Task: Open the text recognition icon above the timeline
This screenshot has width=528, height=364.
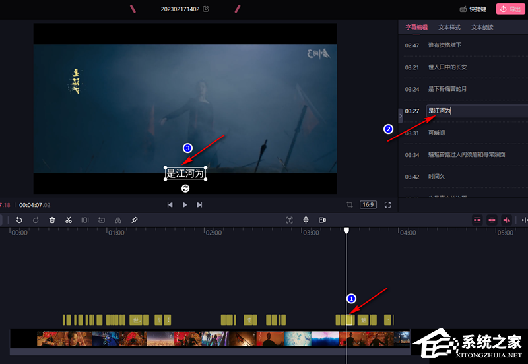Action: click(x=289, y=220)
